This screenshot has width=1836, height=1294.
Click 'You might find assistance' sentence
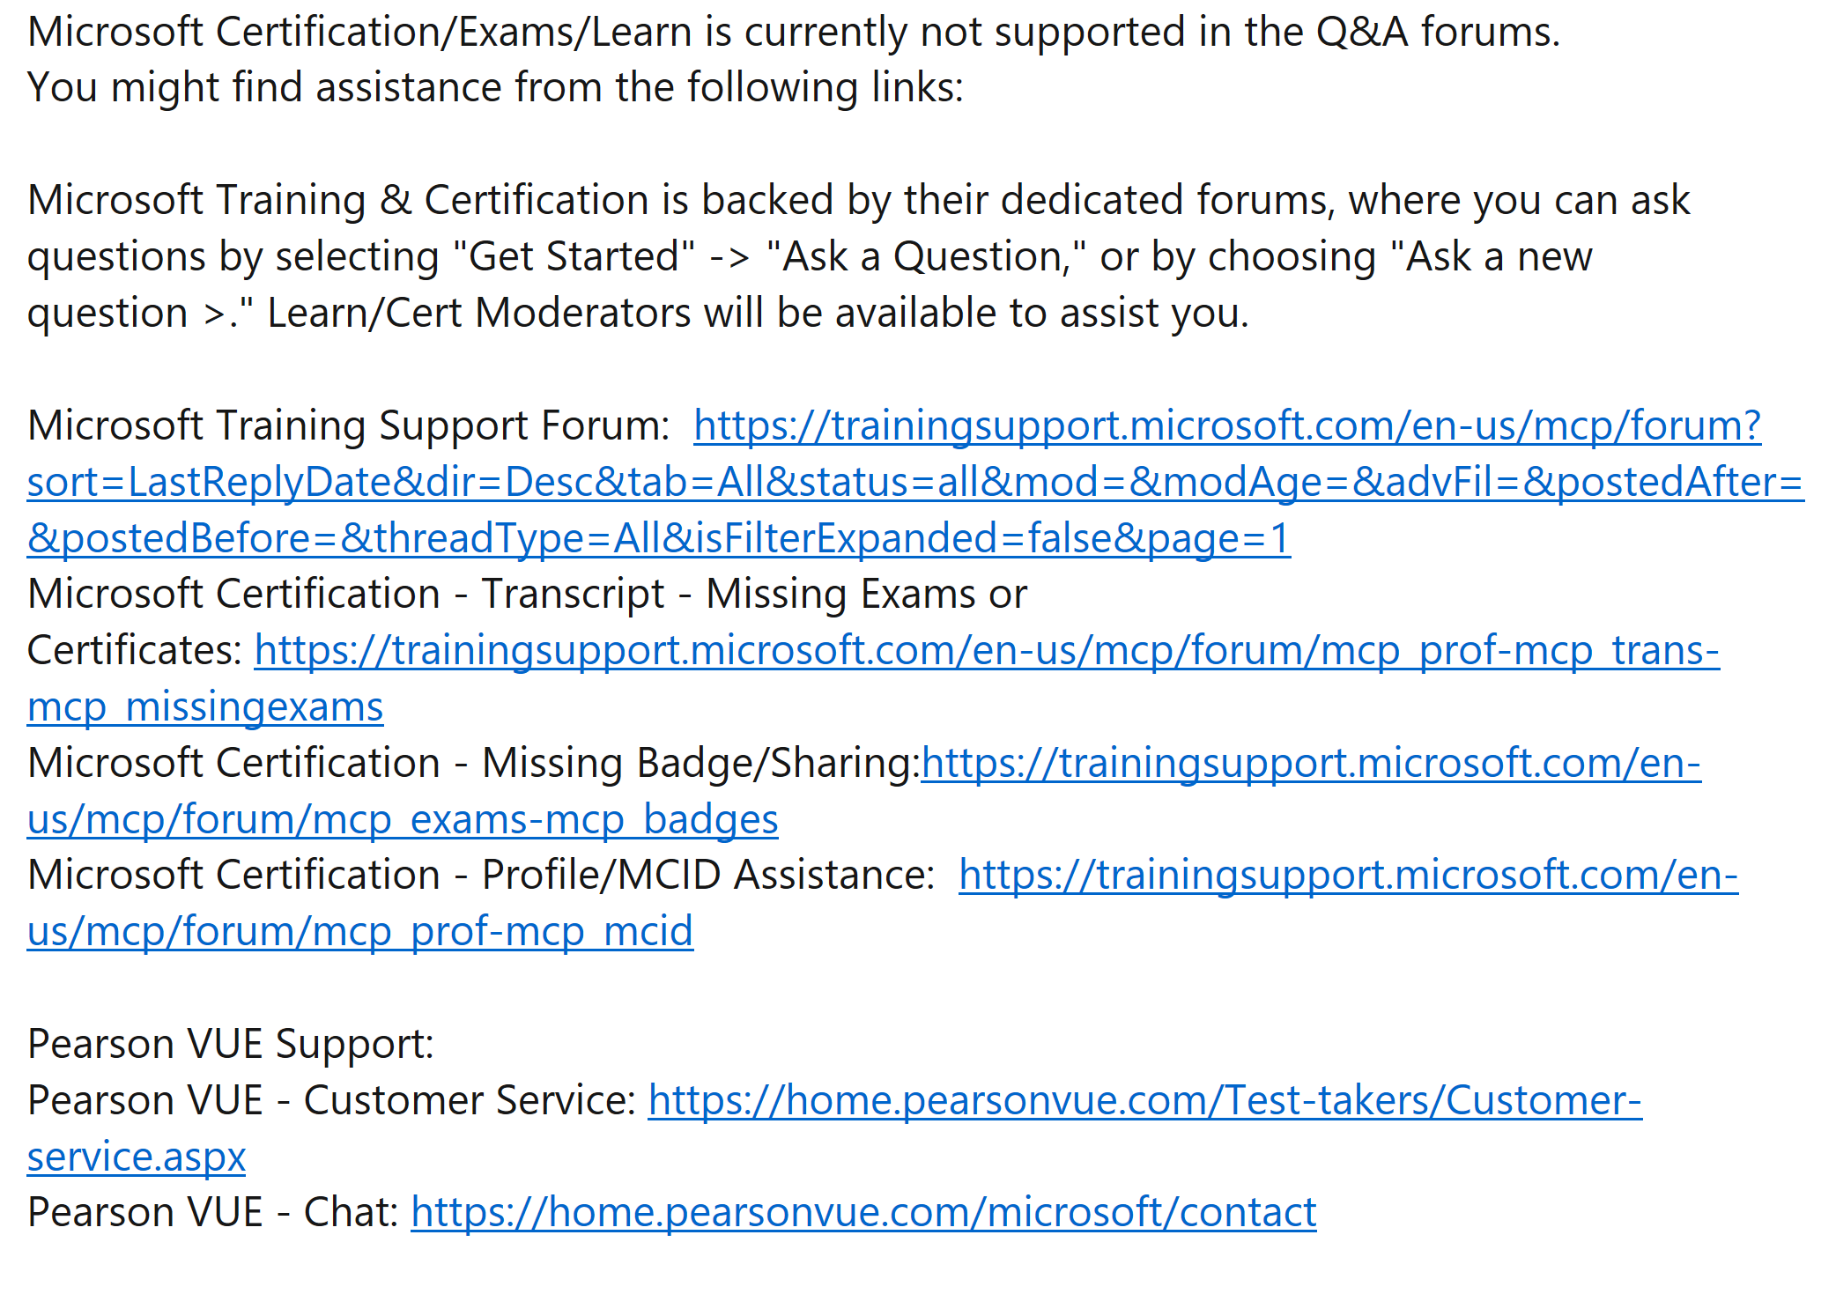pyautogui.click(x=496, y=88)
